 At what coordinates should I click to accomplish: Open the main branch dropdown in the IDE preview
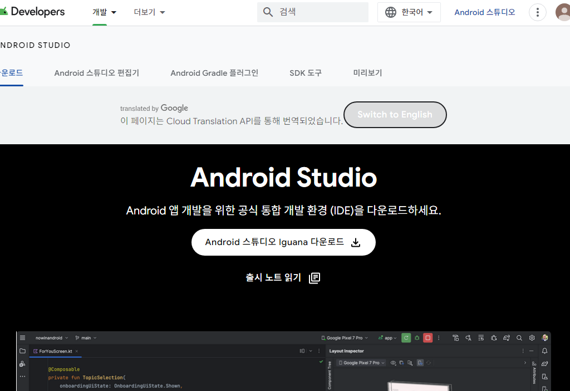point(86,338)
